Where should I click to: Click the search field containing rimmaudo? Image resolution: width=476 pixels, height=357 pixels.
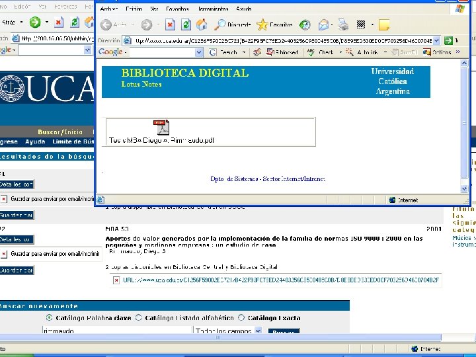117,331
